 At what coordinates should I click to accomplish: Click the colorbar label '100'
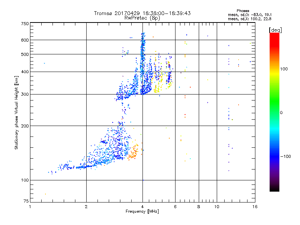point(284,69)
